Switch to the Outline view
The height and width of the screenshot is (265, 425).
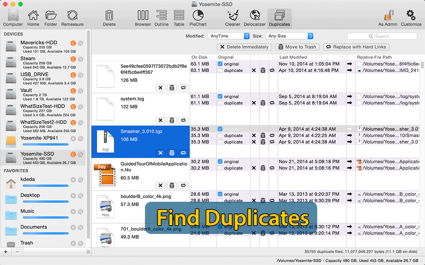pyautogui.click(x=161, y=17)
